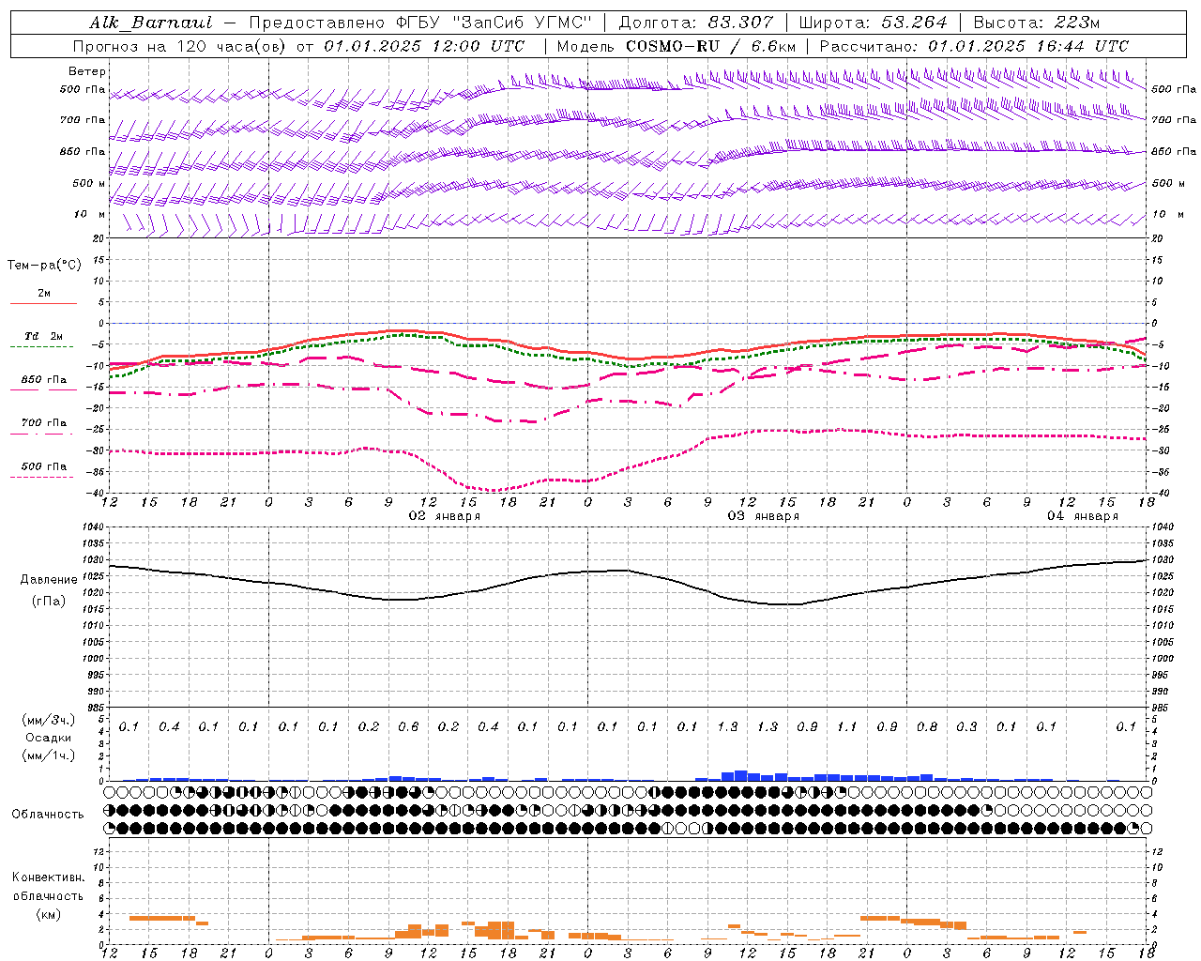Click right-side wind level label 10 м
The image size is (1201, 961).
pyautogui.click(x=1168, y=214)
